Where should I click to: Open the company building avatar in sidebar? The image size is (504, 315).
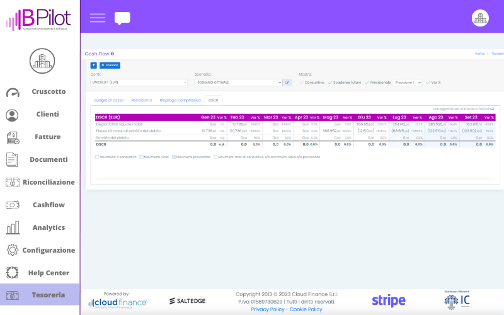point(42,60)
